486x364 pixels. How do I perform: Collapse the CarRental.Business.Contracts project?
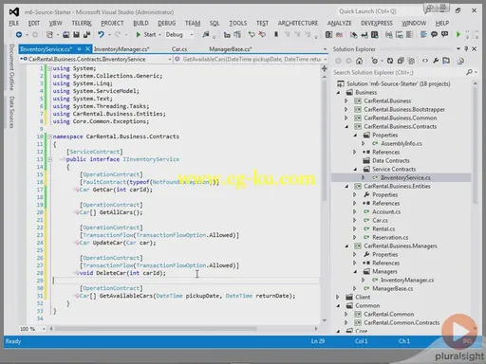[x=346, y=126]
